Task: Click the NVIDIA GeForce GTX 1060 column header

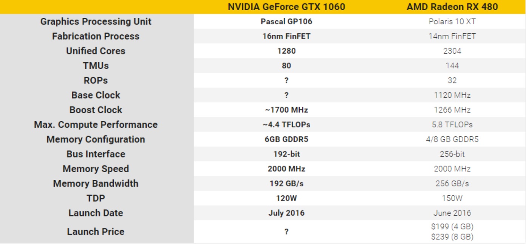Action: [286, 7]
